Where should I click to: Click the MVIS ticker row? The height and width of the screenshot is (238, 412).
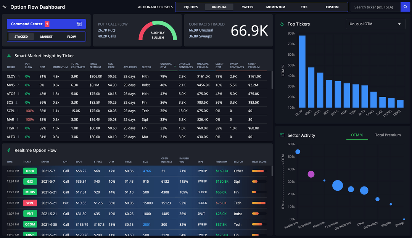pyautogui.click(x=137, y=85)
